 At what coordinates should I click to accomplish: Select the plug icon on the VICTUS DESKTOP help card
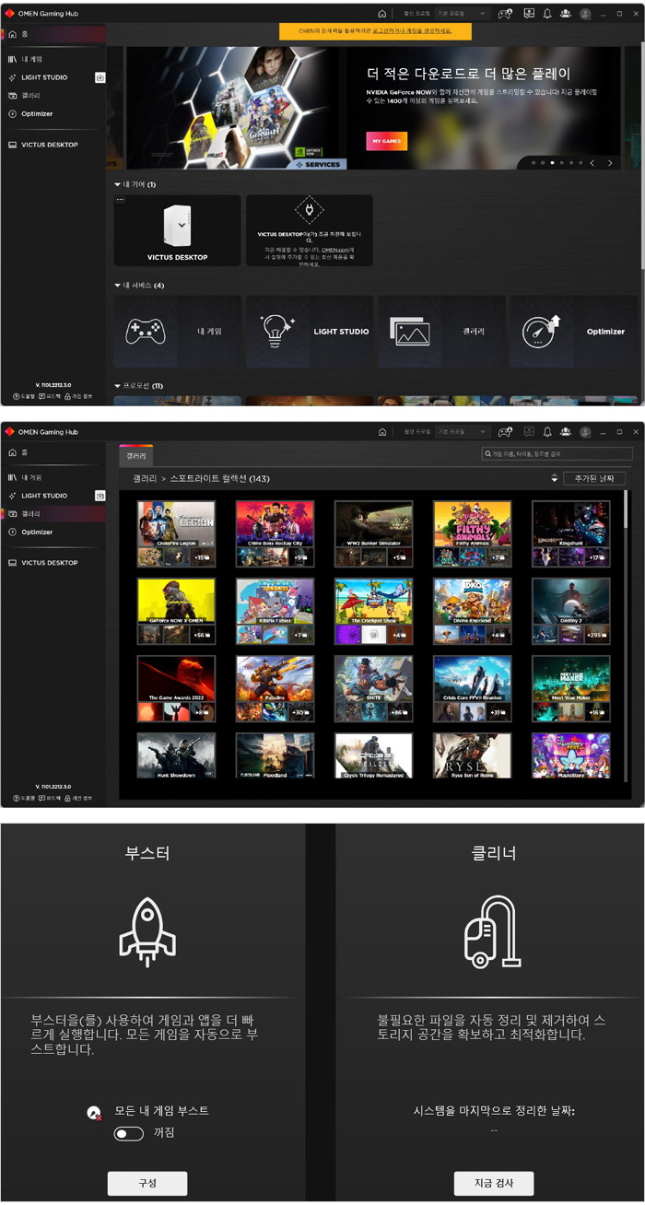(310, 210)
